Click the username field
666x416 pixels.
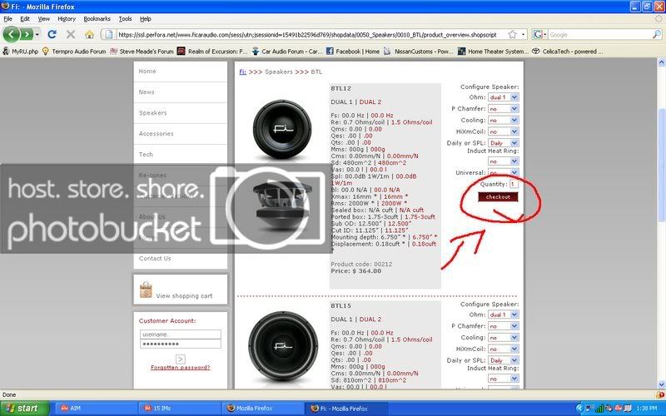[x=180, y=334]
